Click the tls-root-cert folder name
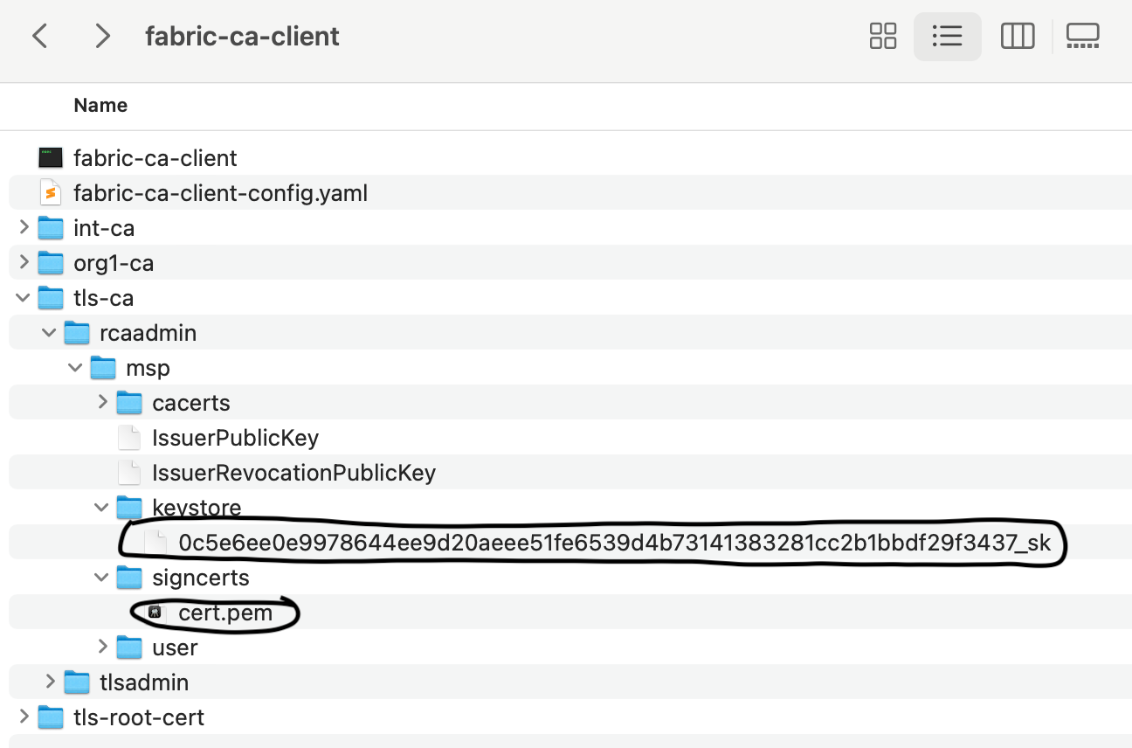Viewport: 1132px width, 748px height. (x=139, y=717)
